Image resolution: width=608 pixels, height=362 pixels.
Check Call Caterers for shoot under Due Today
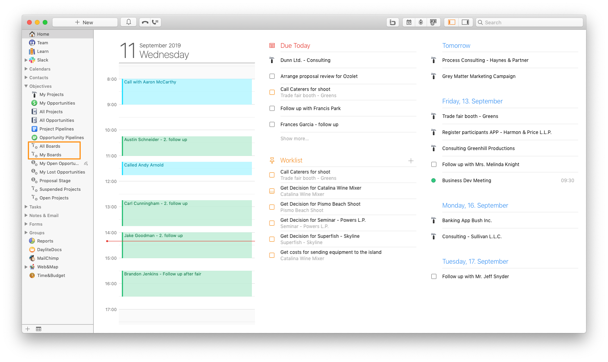[272, 92]
